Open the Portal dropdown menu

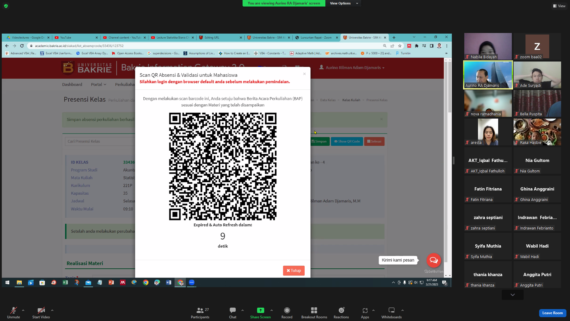pyautogui.click(x=99, y=84)
